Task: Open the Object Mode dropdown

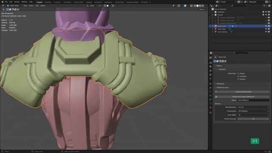Action: pos(14,6)
